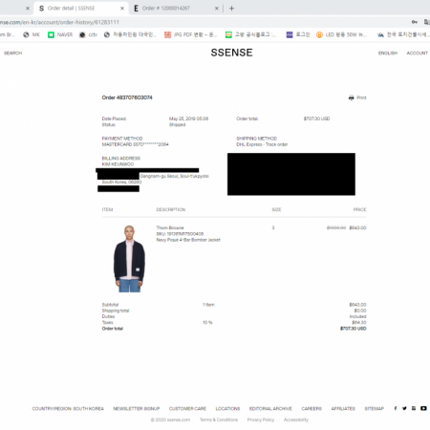Open the YouTube icon in footer
Viewport: 430px width, 430px height.
point(423,408)
